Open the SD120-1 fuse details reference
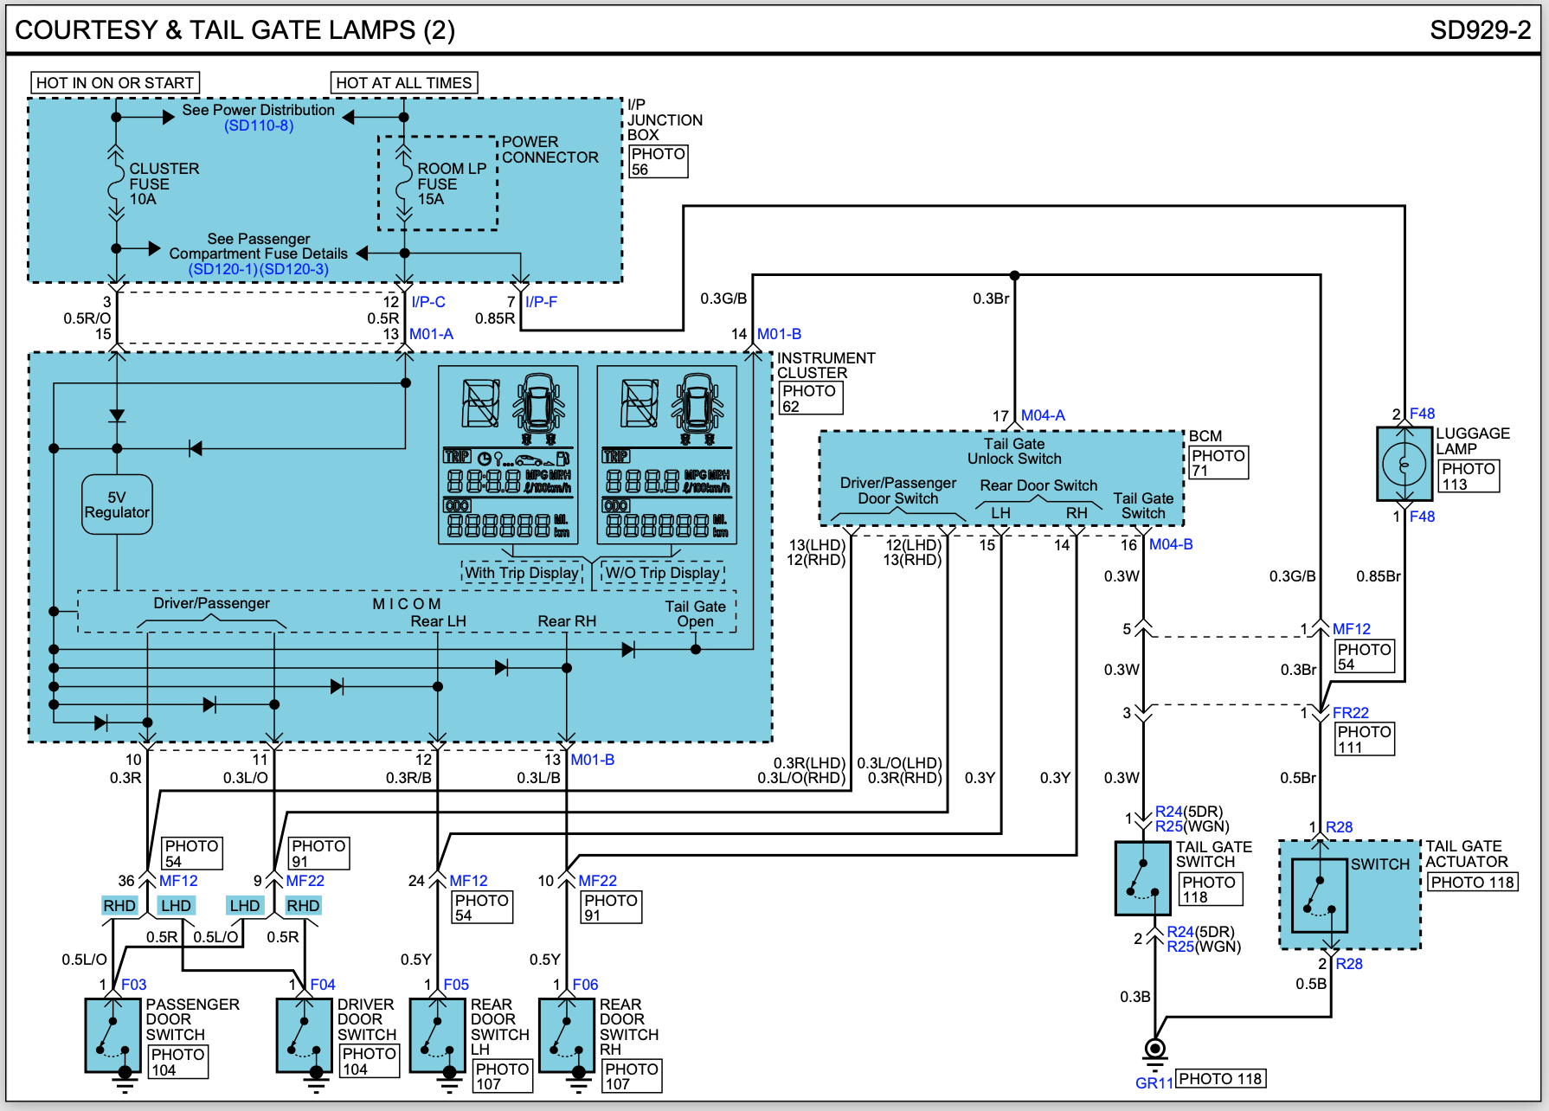The width and height of the screenshot is (1549, 1111). pyautogui.click(x=223, y=269)
